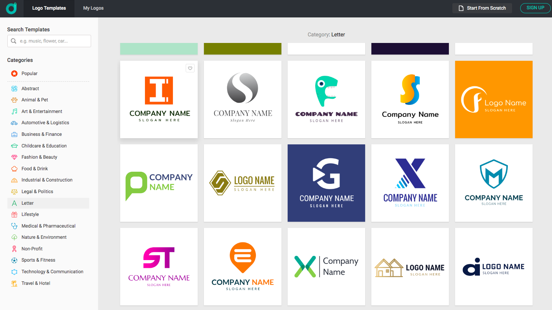Open the Medical & Pharmaceutical category
The height and width of the screenshot is (310, 552).
[x=48, y=226]
